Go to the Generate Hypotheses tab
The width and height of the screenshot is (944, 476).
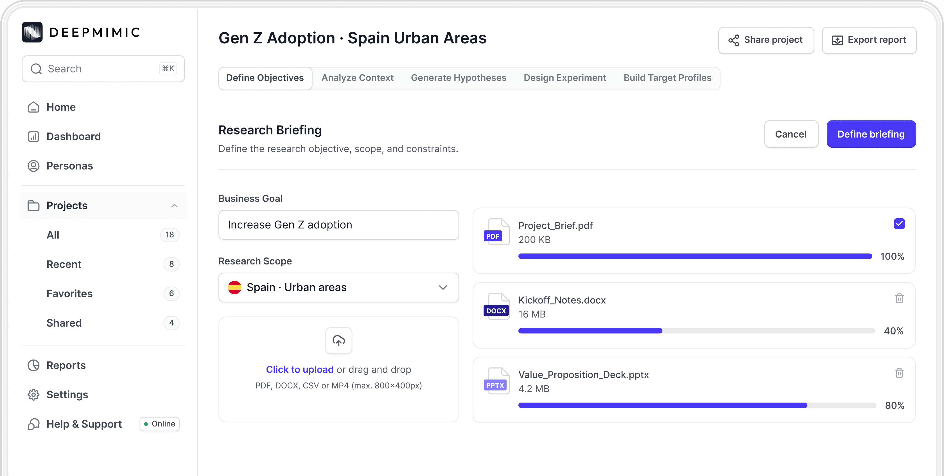[x=459, y=78]
